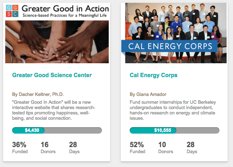Click the Science-based Practices tagline

point(64,15)
